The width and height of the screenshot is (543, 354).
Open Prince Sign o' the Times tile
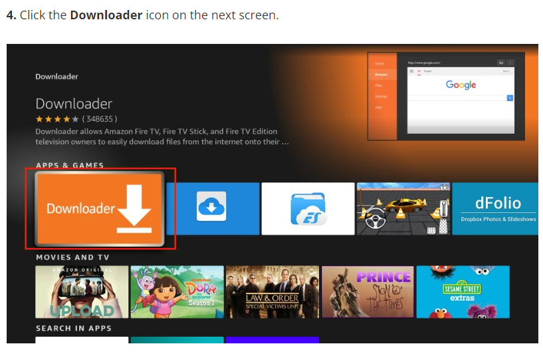(368, 292)
